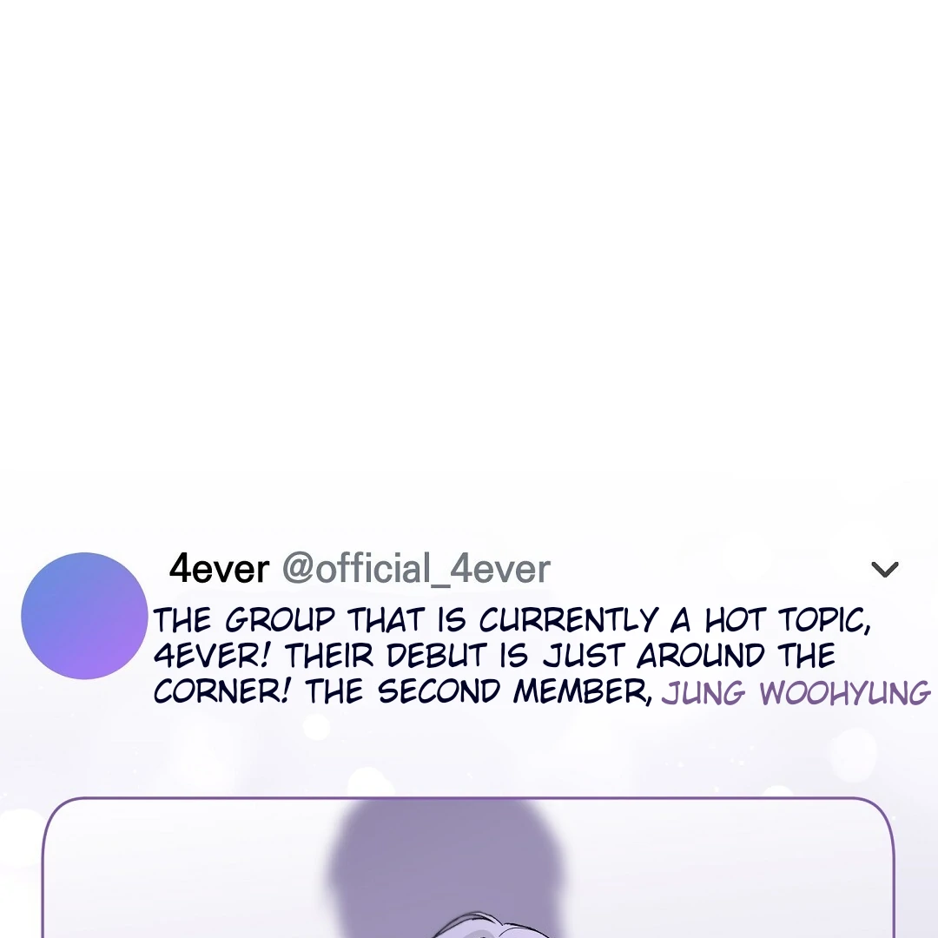Open the 4ever display name profile
This screenshot has height=938, width=938.
219,568
